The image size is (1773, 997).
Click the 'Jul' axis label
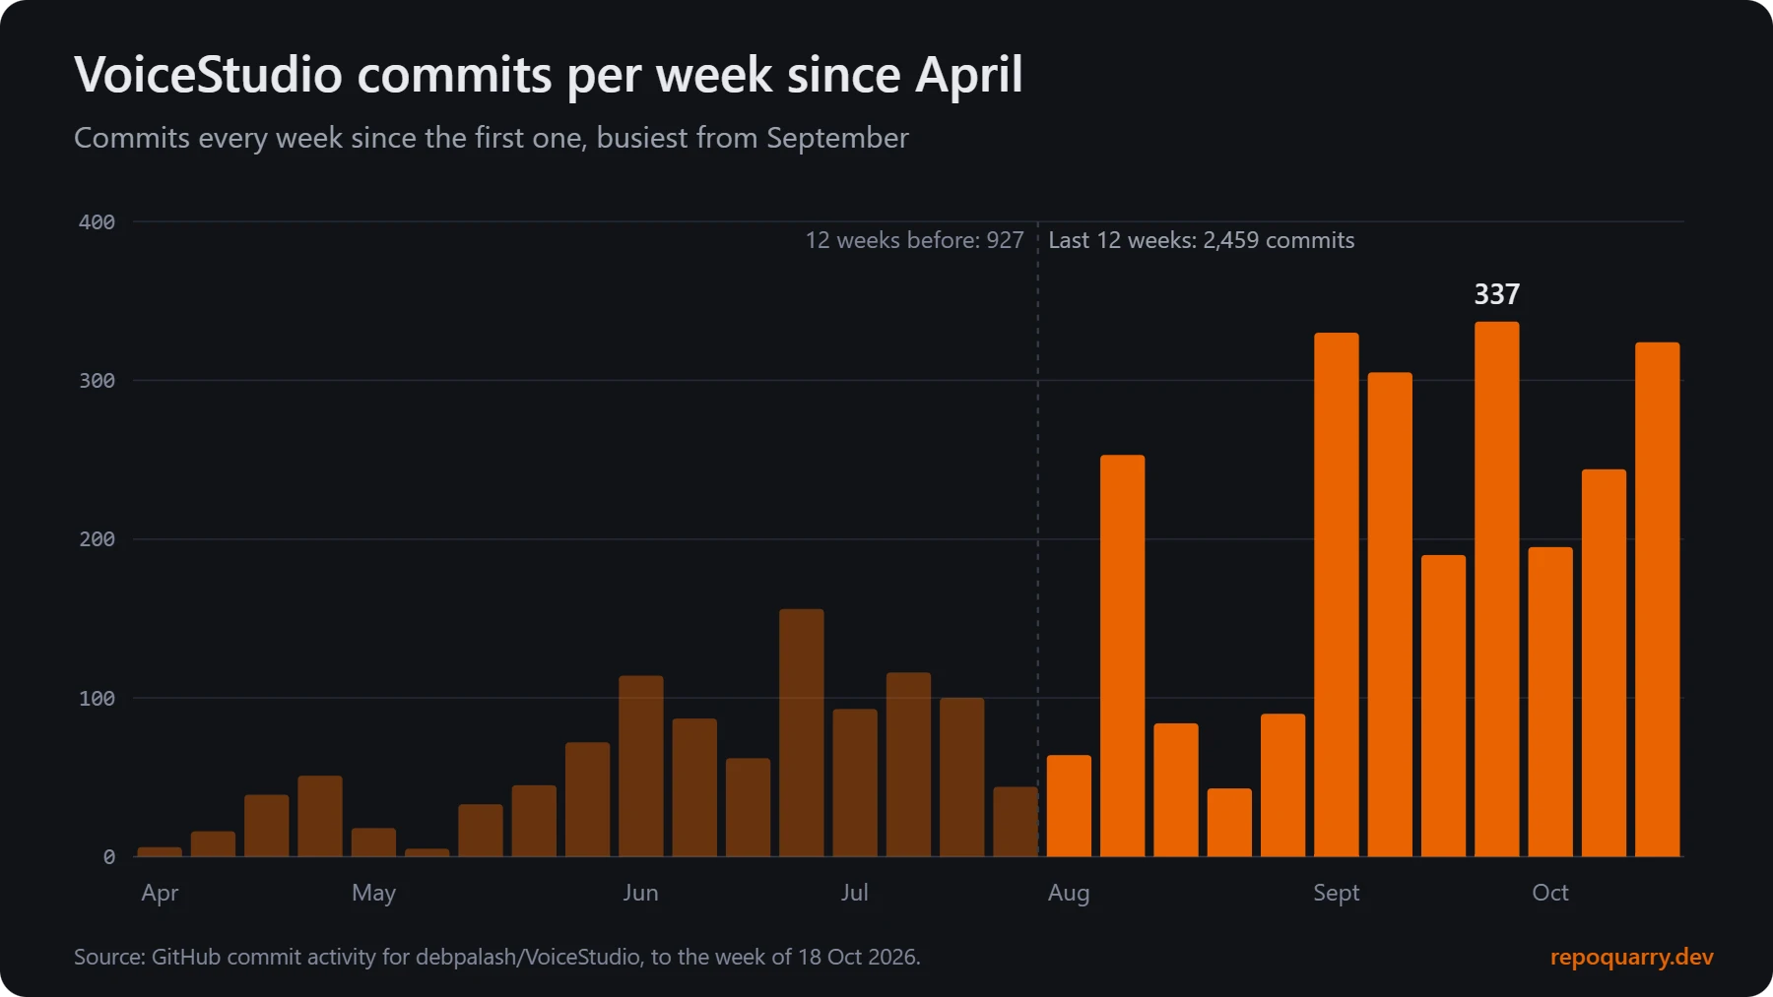click(854, 893)
